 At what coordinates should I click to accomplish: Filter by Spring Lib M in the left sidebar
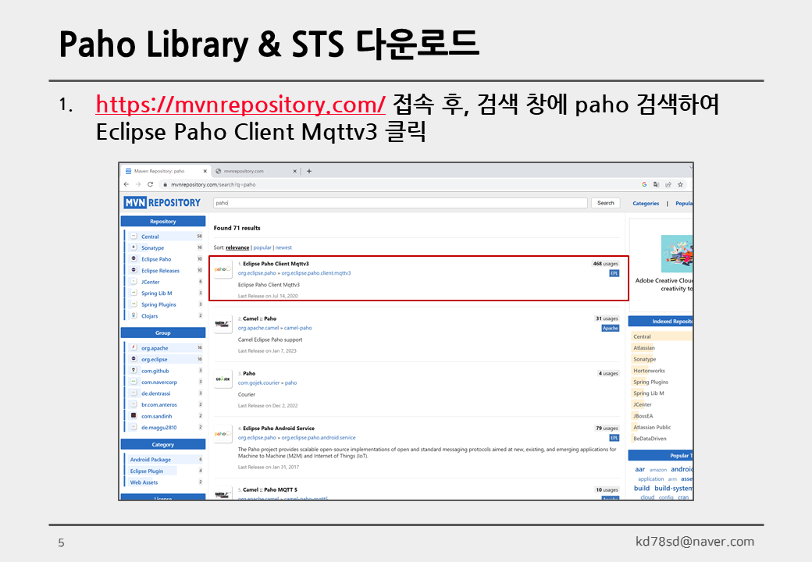(x=156, y=293)
